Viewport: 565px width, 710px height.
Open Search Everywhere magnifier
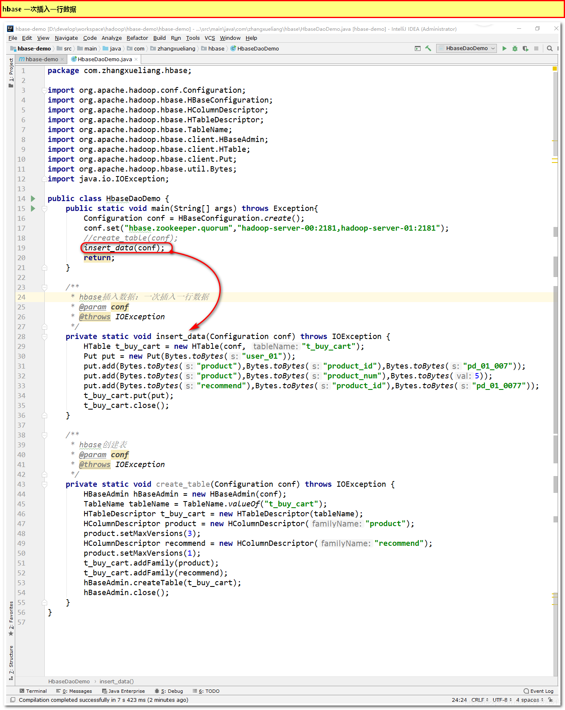(x=550, y=48)
